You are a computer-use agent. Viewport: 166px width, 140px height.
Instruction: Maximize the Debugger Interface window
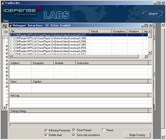pyautogui.click(x=146, y=25)
